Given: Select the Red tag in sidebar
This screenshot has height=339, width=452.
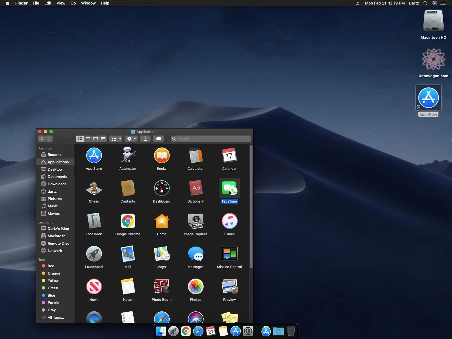Looking at the screenshot, I should click(x=55, y=266).
